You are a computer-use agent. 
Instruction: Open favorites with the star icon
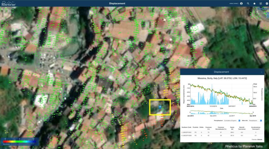point(254,3)
